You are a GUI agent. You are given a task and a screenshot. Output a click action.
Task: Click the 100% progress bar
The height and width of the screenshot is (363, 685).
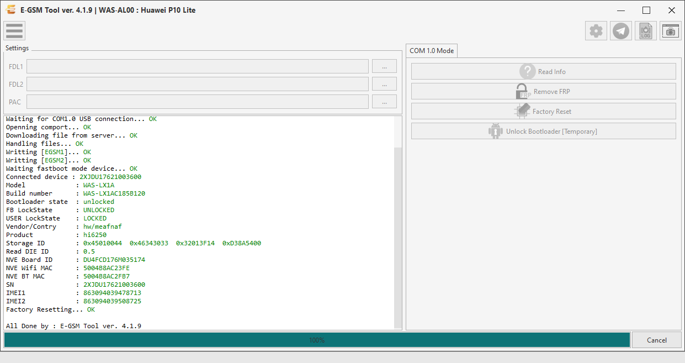(x=317, y=340)
